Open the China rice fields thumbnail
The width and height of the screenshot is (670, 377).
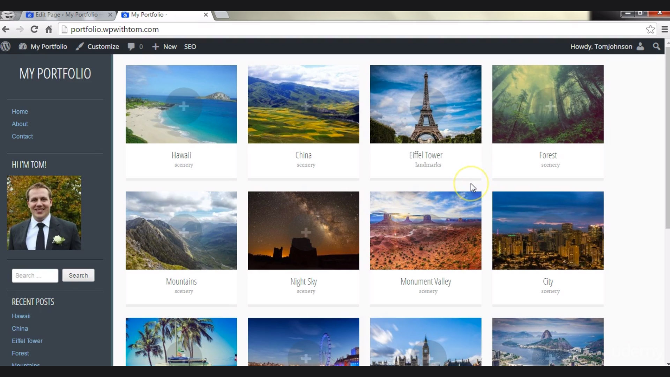[303, 104]
